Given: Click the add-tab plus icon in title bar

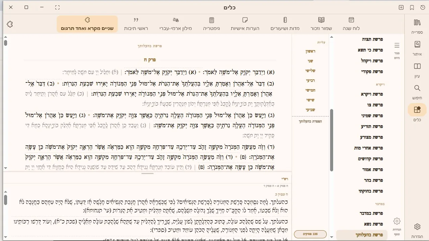Looking at the screenshot, I should [x=401, y=7].
